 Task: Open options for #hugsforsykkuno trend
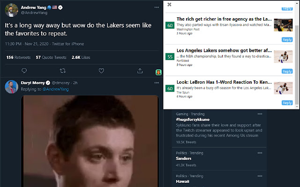click(x=260, y=114)
